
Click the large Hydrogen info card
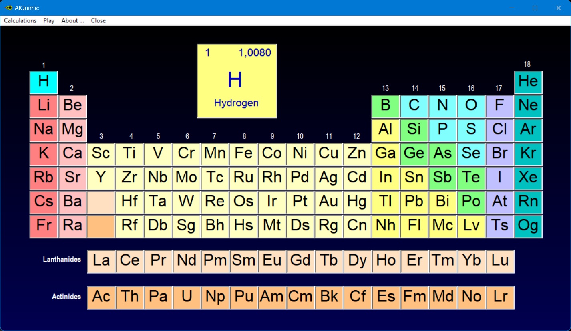[x=237, y=81]
